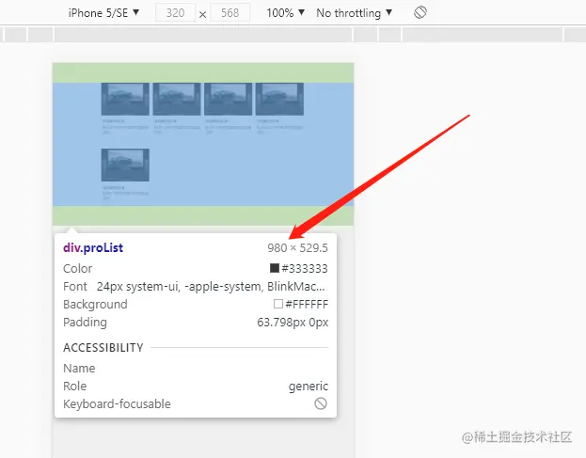Click the fourth product thumbnail in top row
This screenshot has width=586, height=458.
tap(279, 99)
